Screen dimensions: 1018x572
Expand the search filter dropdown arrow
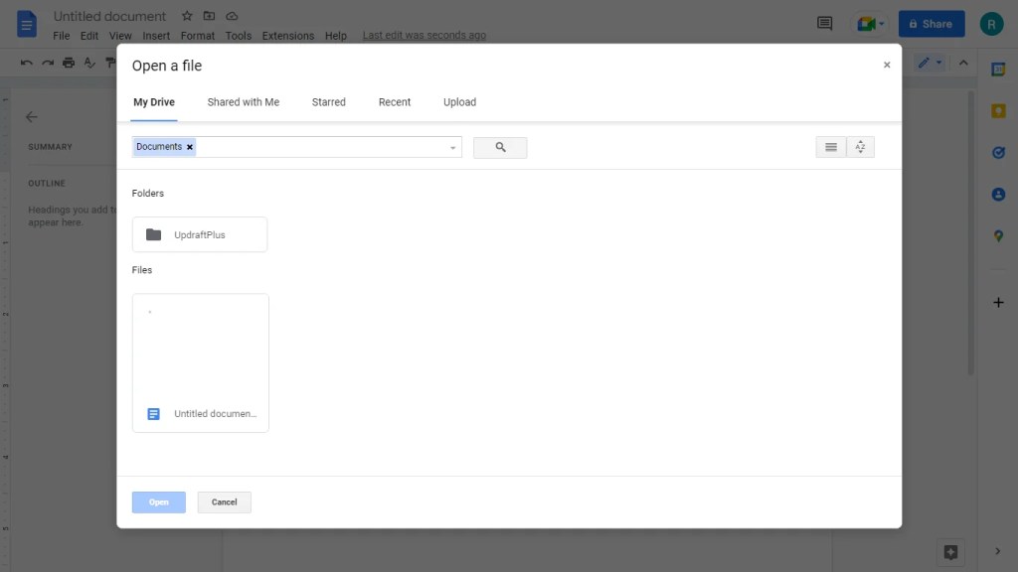point(452,148)
